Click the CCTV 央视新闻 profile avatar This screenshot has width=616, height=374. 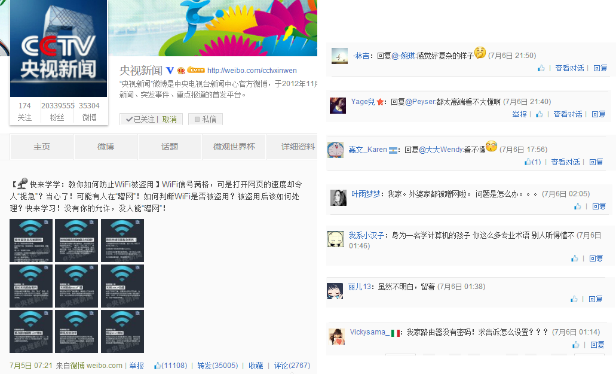[x=59, y=48]
